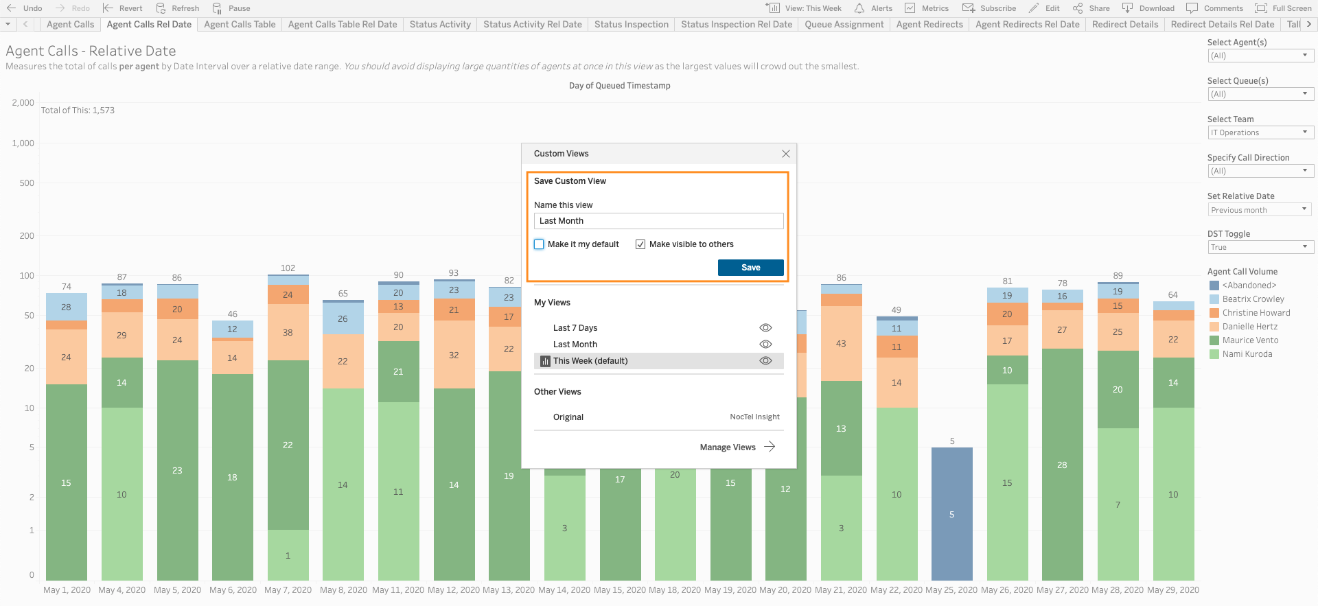1318x606 pixels.
Task: Click the Download icon
Action: (x=1127, y=8)
